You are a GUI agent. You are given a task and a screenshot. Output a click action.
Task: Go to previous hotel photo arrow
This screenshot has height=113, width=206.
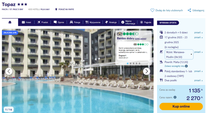(9, 71)
